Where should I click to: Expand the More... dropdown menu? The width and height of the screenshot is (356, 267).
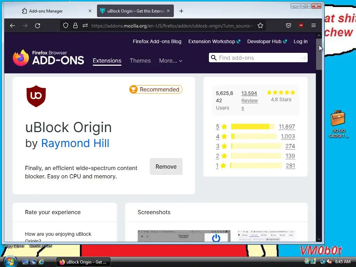[171, 60]
